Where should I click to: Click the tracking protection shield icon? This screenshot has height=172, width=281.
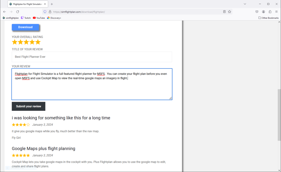click(x=45, y=12)
